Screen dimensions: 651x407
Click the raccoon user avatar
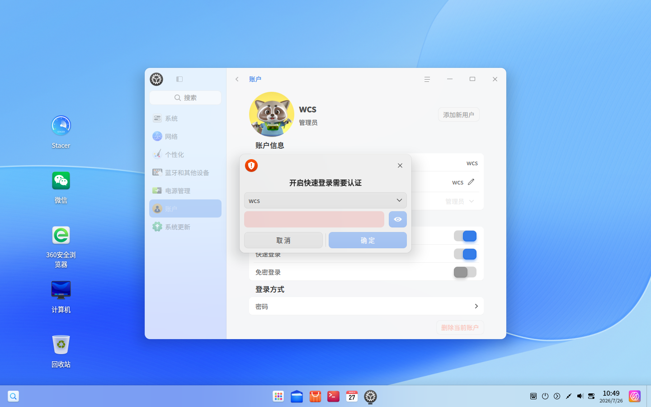pos(272,114)
